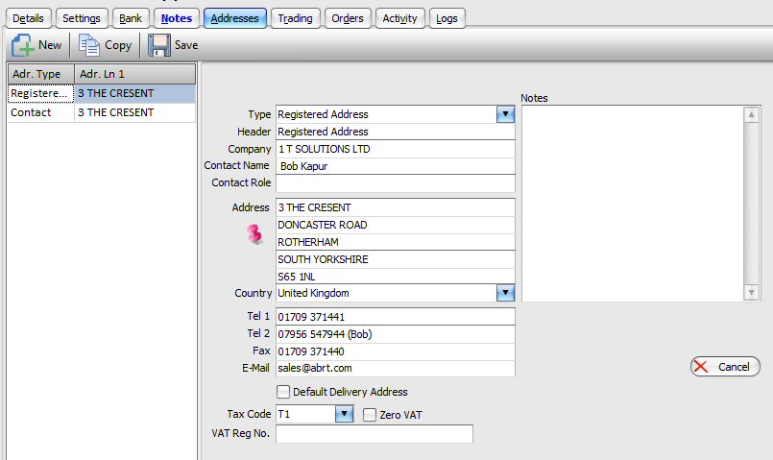Image resolution: width=773 pixels, height=460 pixels.
Task: Click the VAT Reg No. field
Action: click(374, 434)
